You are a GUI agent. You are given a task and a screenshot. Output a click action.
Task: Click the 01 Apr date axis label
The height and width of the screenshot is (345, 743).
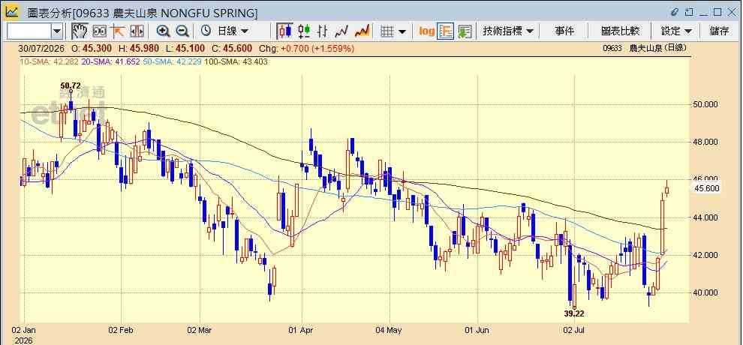coord(302,329)
